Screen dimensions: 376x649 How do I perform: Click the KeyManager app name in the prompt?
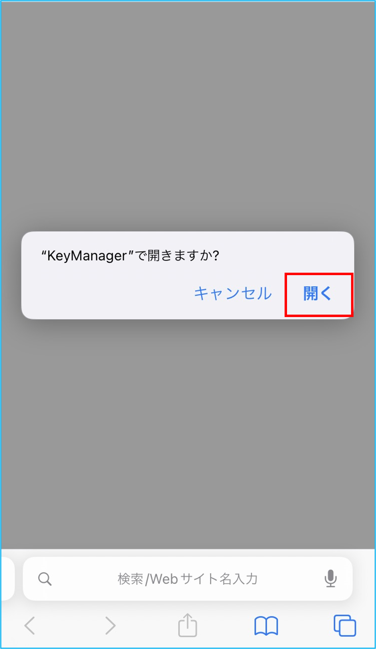click(87, 256)
